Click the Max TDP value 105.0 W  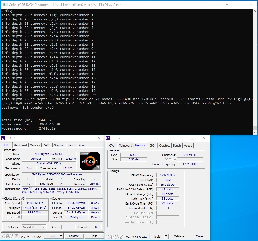click(71, 159)
